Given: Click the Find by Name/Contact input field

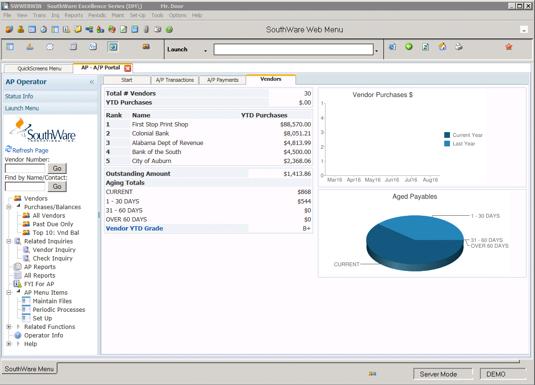Looking at the screenshot, I should (25, 186).
